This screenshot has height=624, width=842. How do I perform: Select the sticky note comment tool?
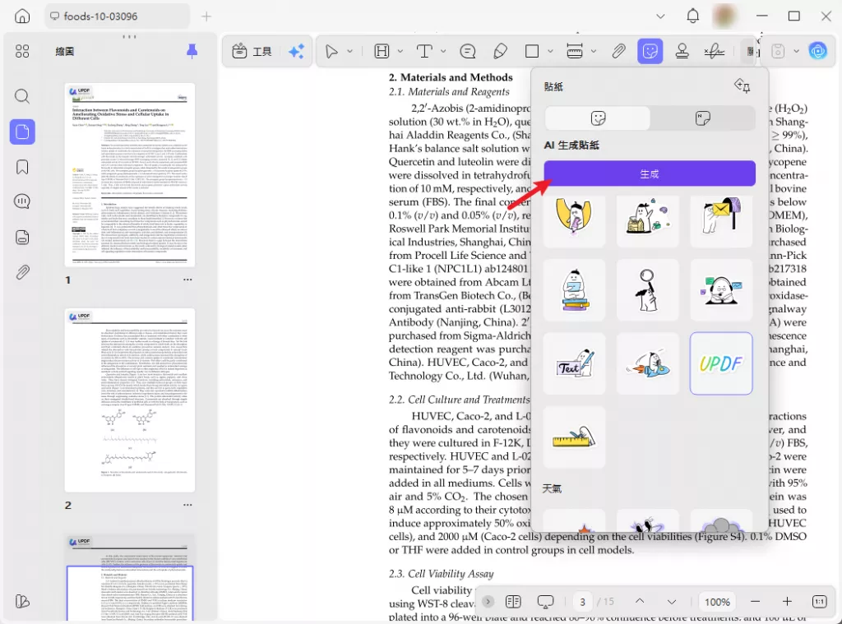point(468,51)
